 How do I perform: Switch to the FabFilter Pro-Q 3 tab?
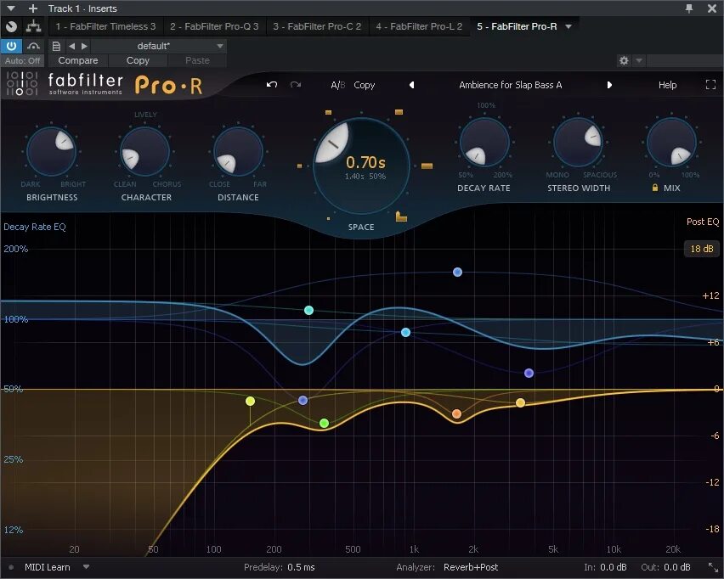(215, 26)
